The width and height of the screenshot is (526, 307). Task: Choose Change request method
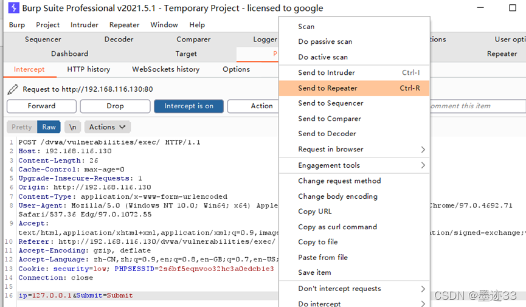(355, 181)
